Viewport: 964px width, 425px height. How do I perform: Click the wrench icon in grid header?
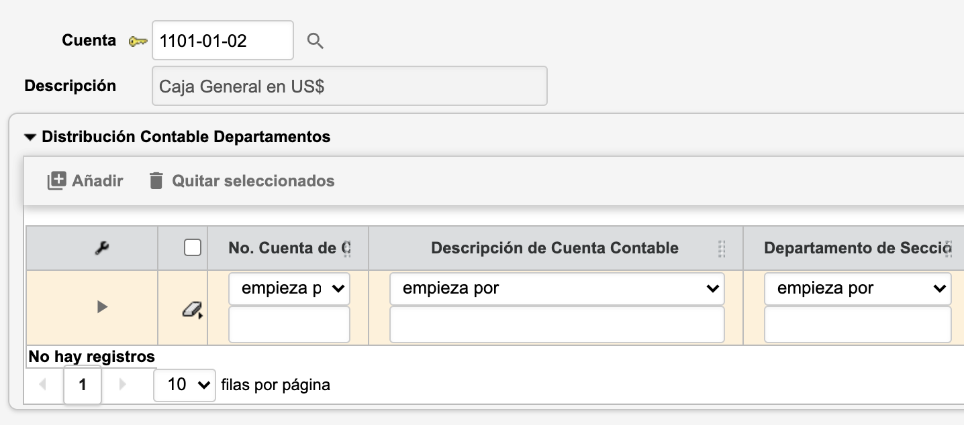pyautogui.click(x=102, y=248)
